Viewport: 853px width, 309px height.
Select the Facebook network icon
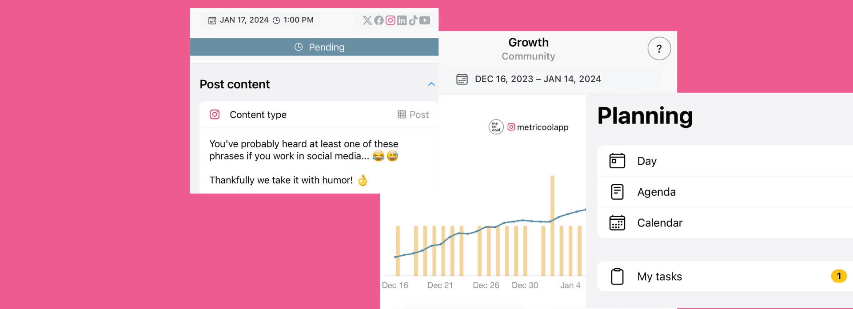[379, 20]
